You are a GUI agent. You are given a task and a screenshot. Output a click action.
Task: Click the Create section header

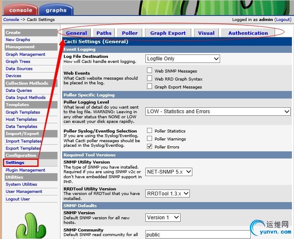click(x=31, y=33)
